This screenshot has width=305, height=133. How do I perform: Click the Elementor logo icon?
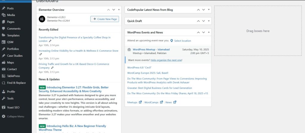click(x=42, y=19)
